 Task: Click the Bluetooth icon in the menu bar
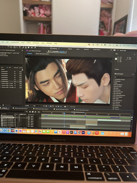(x=102, y=45)
